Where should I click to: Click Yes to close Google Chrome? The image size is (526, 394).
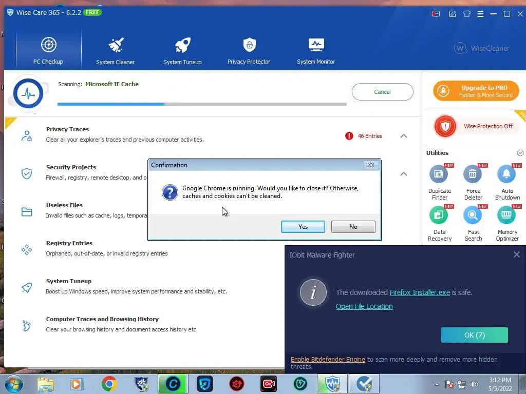[x=303, y=227]
